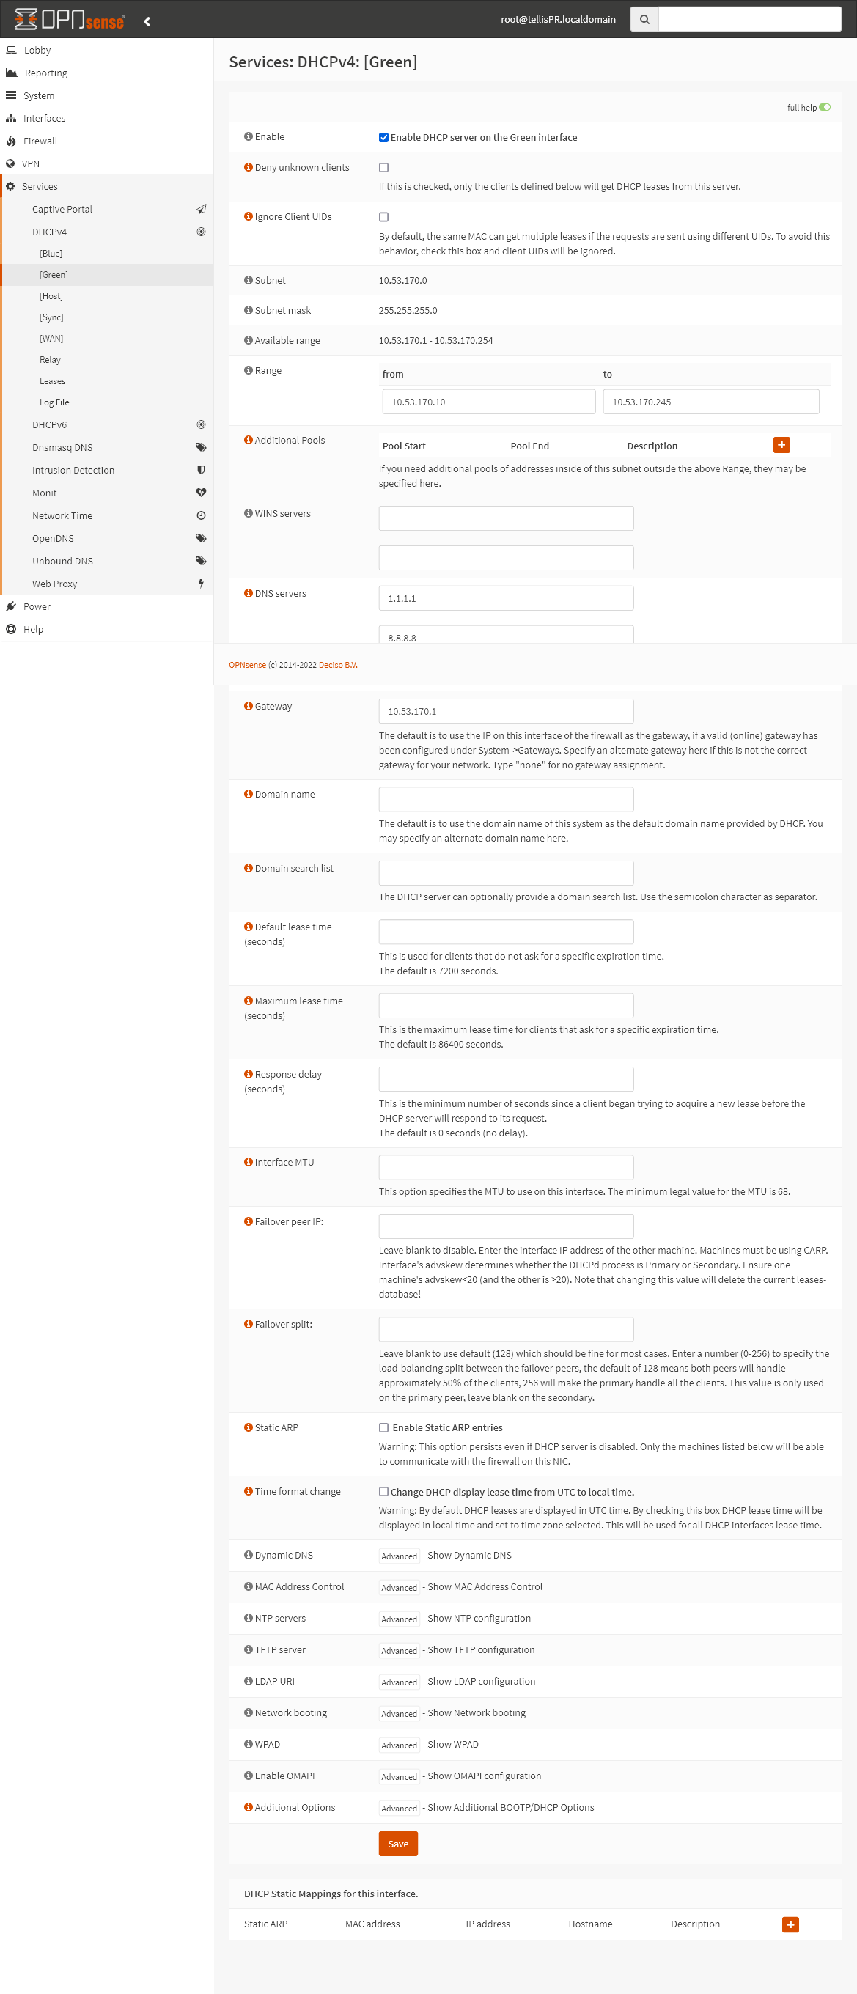The image size is (857, 1994).
Task: Show LDAP configuration advanced button
Action: coord(400,1682)
